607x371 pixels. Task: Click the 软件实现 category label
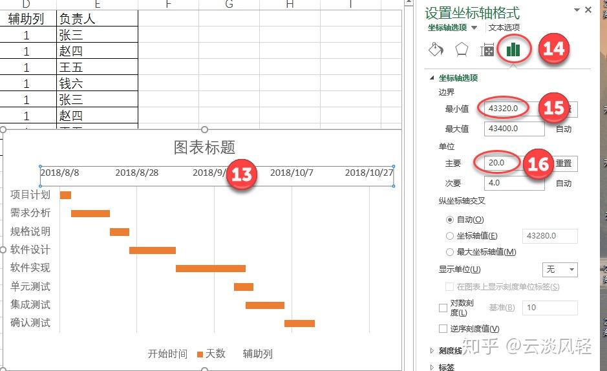point(30,268)
